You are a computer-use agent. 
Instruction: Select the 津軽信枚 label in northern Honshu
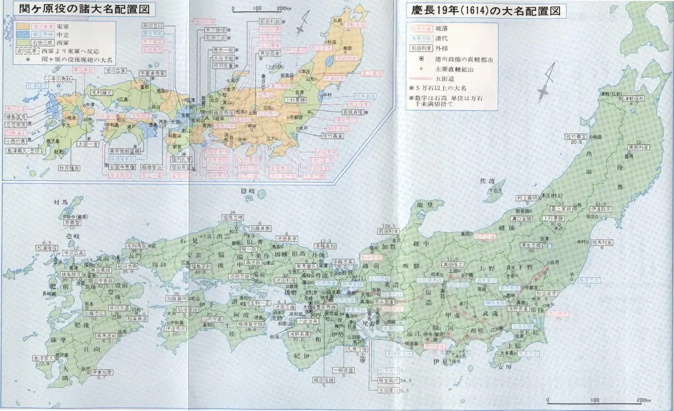[634, 99]
